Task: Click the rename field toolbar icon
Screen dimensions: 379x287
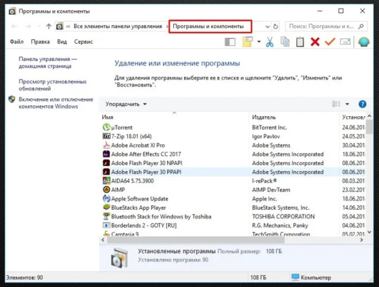Action: pyautogui.click(x=345, y=42)
